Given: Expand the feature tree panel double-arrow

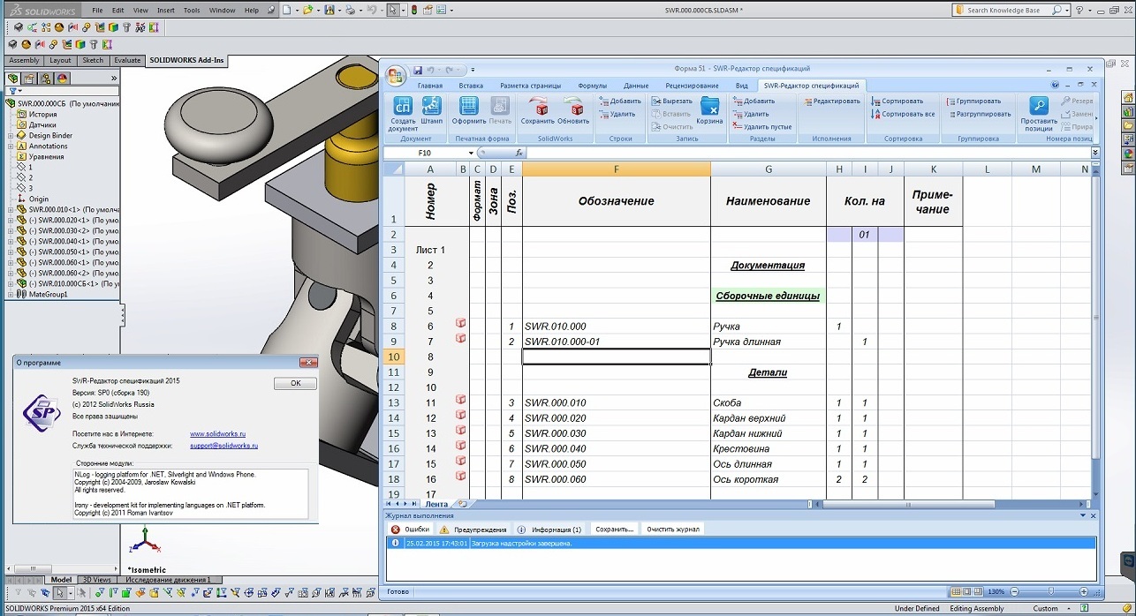Looking at the screenshot, I should click(113, 78).
